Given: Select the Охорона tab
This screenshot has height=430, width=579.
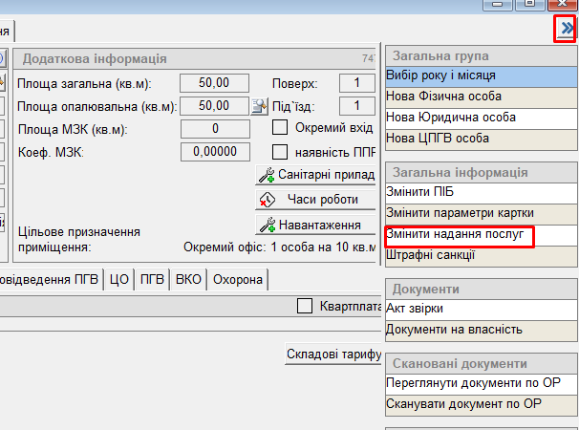Looking at the screenshot, I should pos(239,280).
